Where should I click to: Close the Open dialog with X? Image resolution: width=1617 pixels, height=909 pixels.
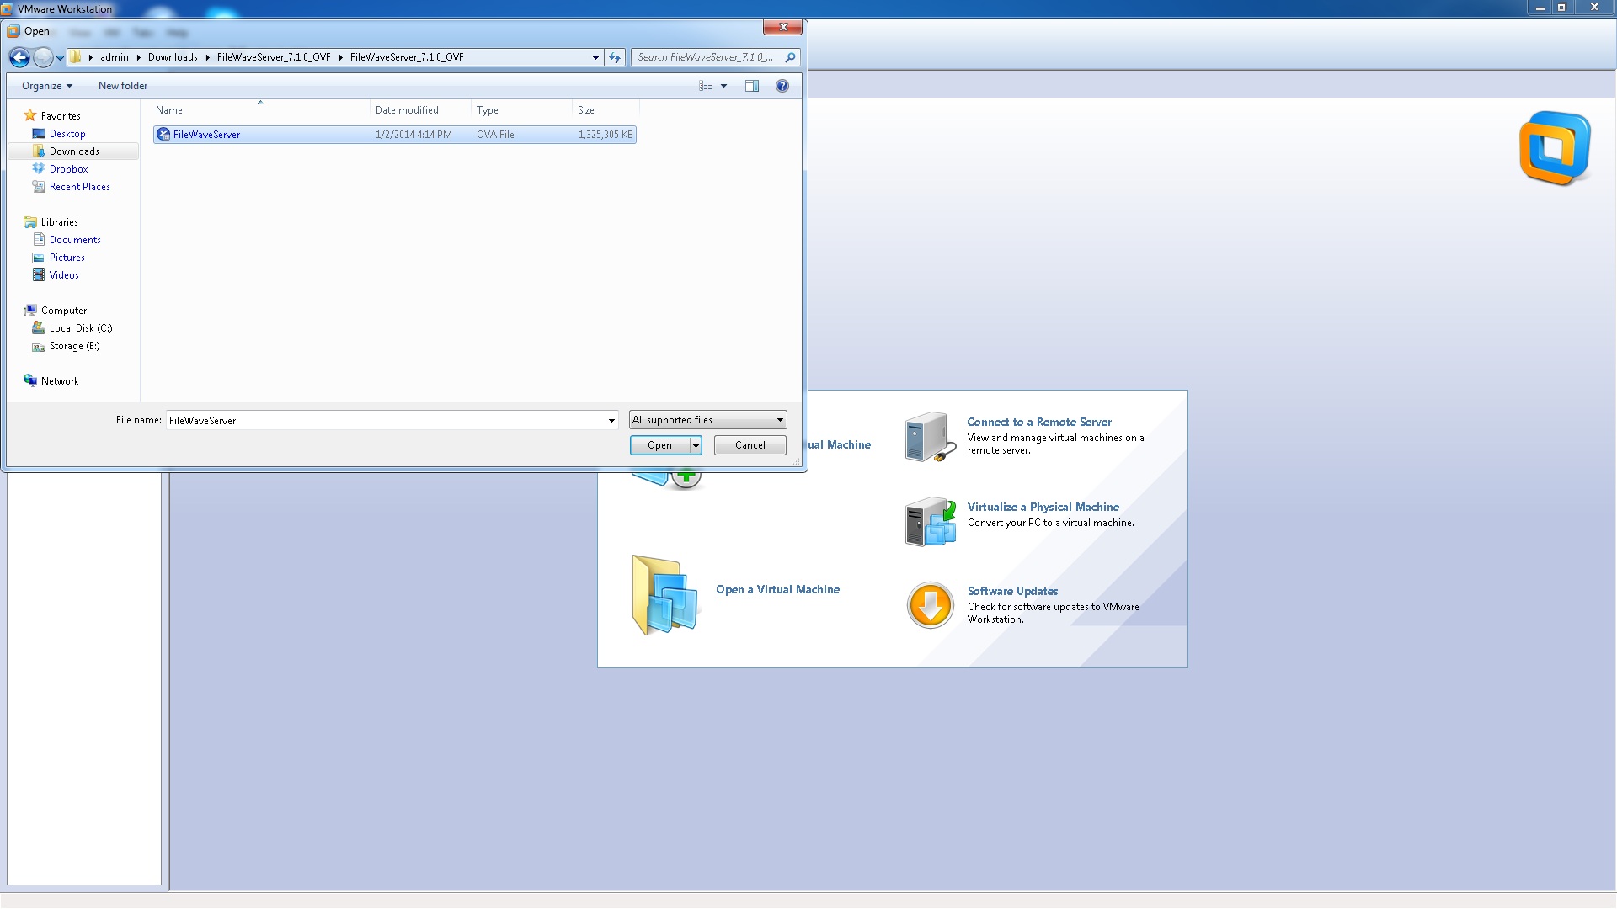pos(783,27)
